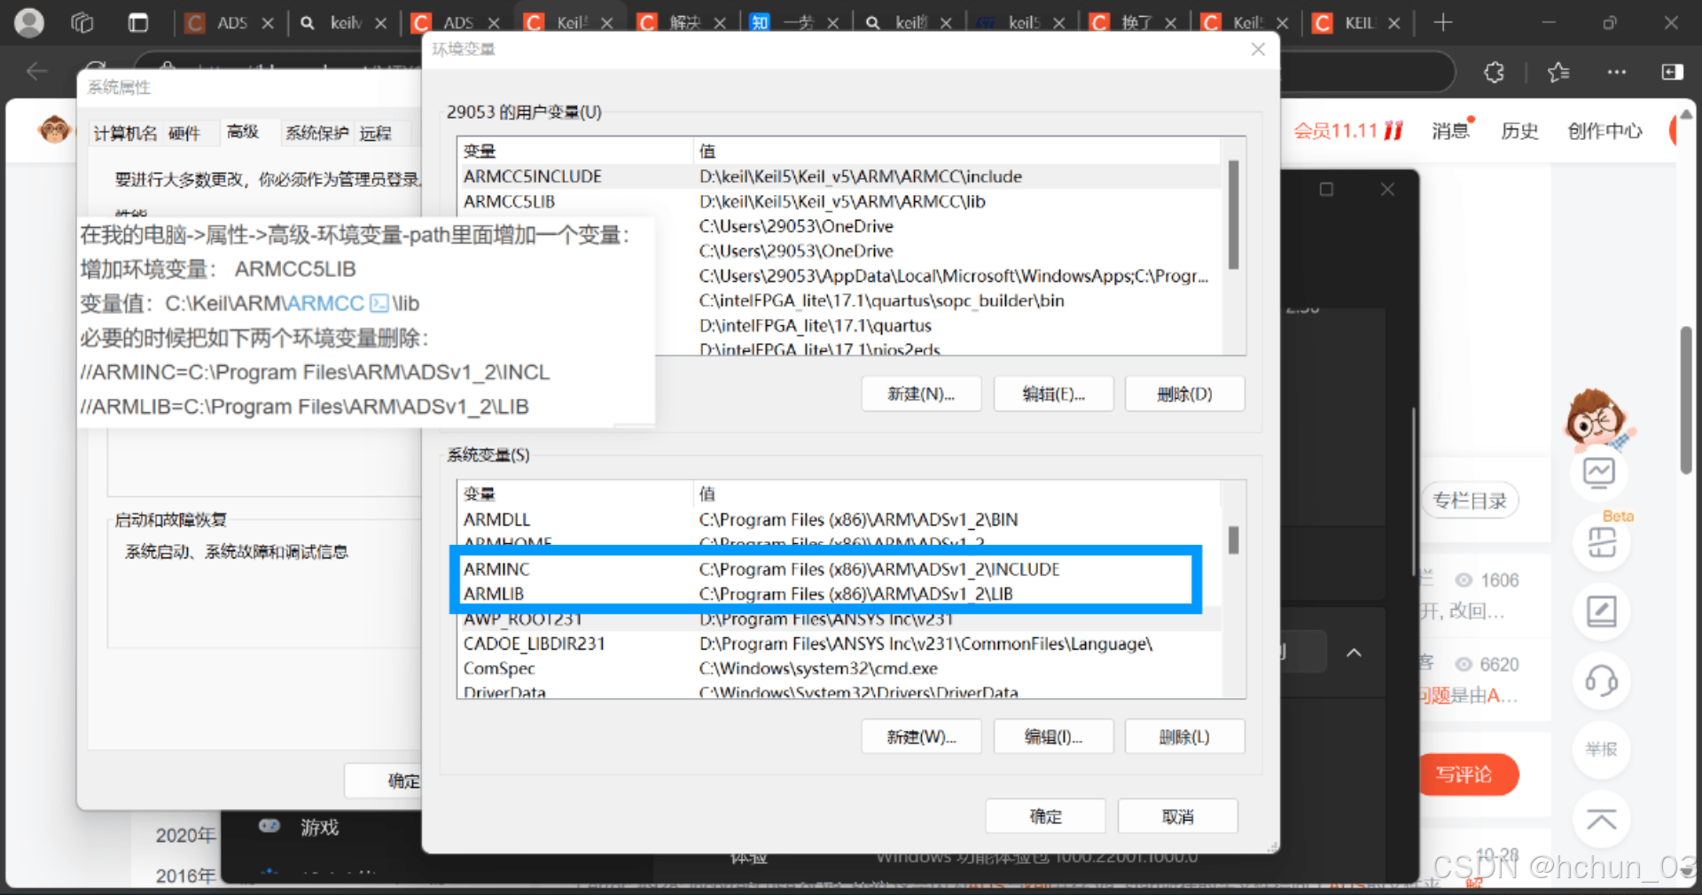1702x895 pixels.
Task: Open the browser extensions icon
Action: pyautogui.click(x=1495, y=72)
